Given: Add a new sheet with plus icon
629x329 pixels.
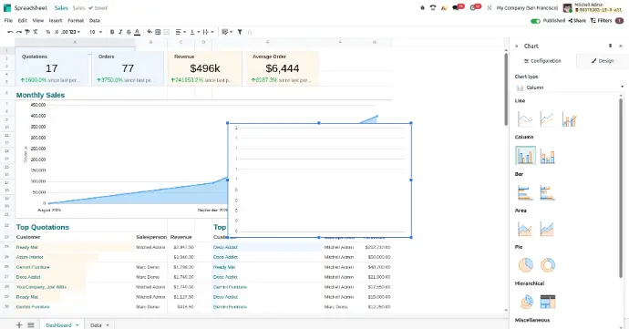Looking at the screenshot, I should [19, 324].
